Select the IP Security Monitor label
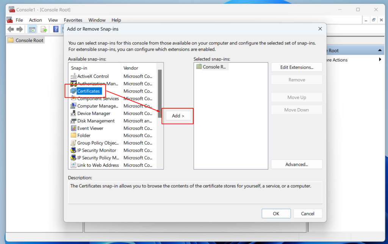The width and height of the screenshot is (388, 244). pos(97,150)
